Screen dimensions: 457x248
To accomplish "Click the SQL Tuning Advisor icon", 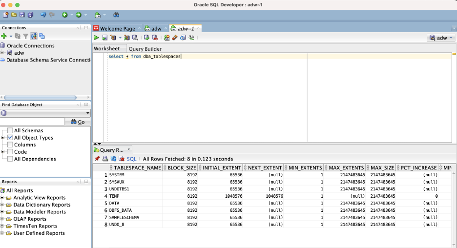I will [135, 38].
